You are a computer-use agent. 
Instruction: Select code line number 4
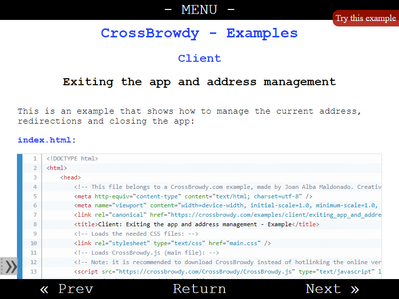click(x=35, y=187)
